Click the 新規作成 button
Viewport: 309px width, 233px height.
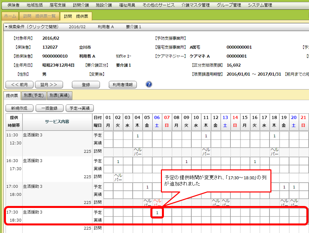(19, 108)
